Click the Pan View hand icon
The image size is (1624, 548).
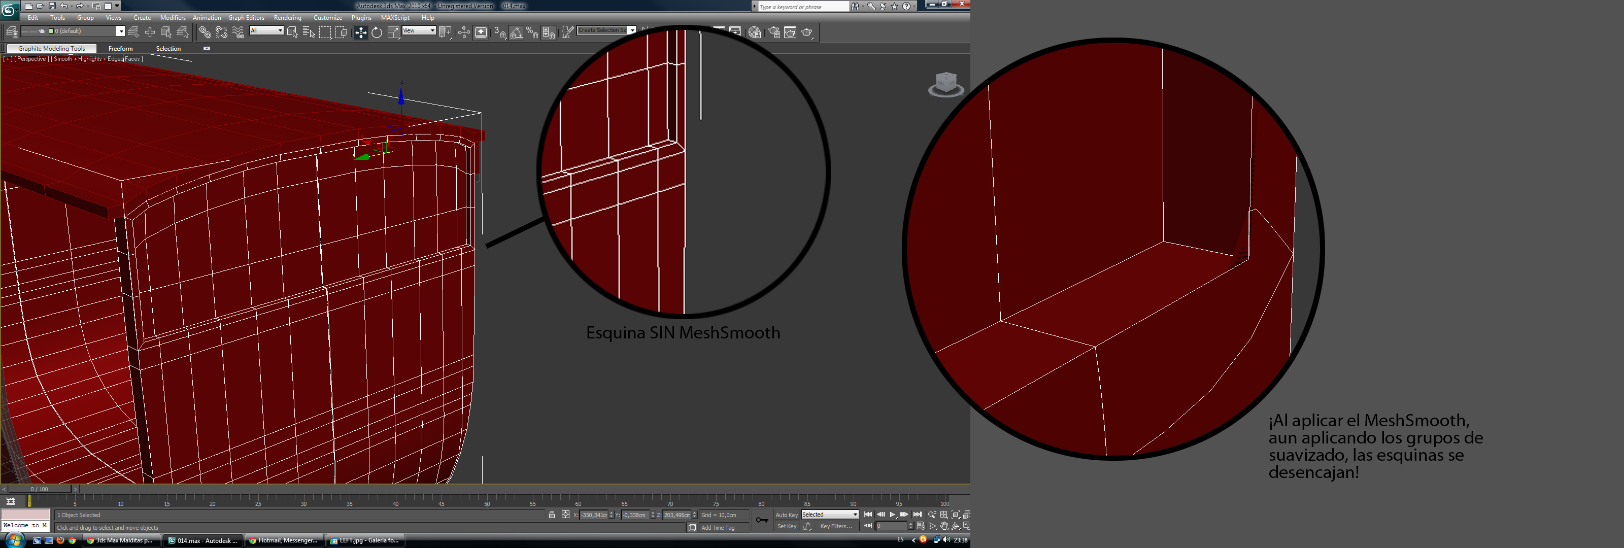(944, 526)
